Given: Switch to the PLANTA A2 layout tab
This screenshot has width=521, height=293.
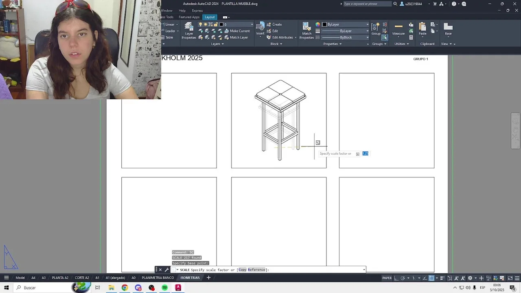Looking at the screenshot, I should tap(60, 278).
